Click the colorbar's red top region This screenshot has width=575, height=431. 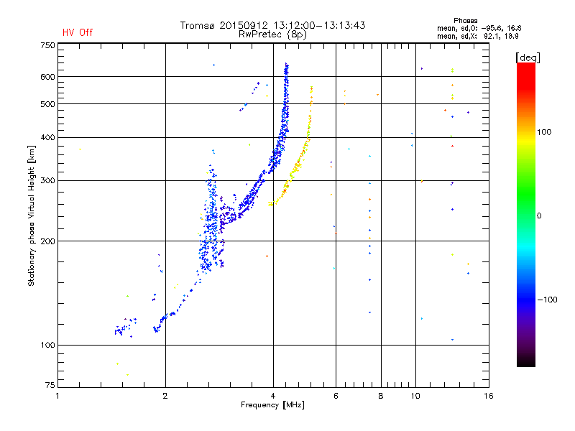526,75
